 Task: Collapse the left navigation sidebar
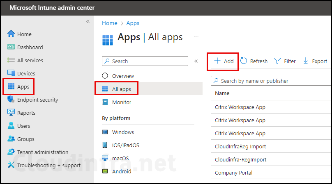tap(88, 21)
